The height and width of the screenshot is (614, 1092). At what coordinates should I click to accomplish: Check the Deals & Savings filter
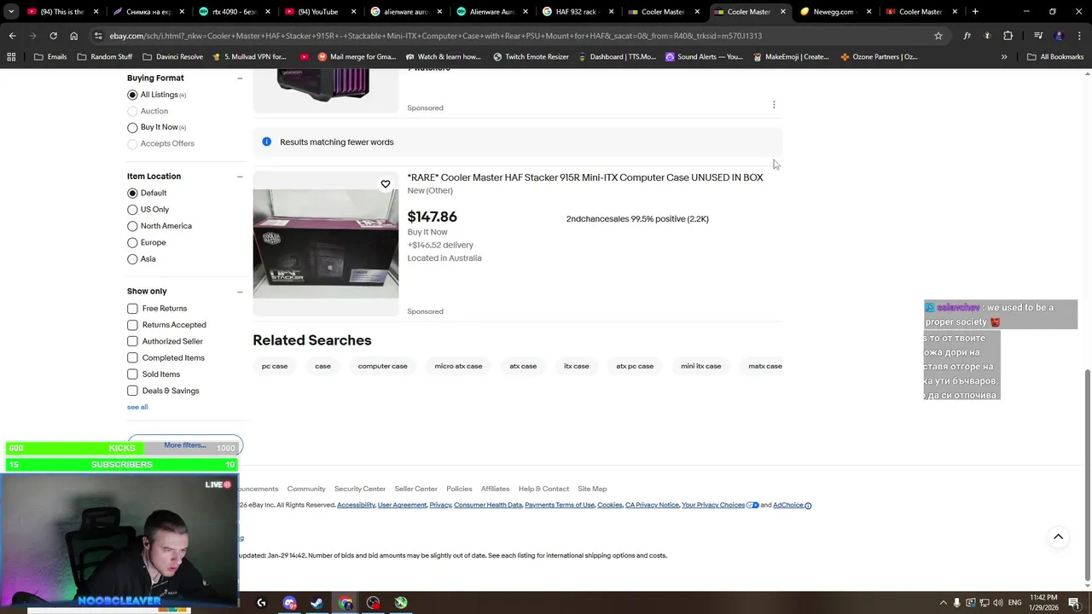132,391
